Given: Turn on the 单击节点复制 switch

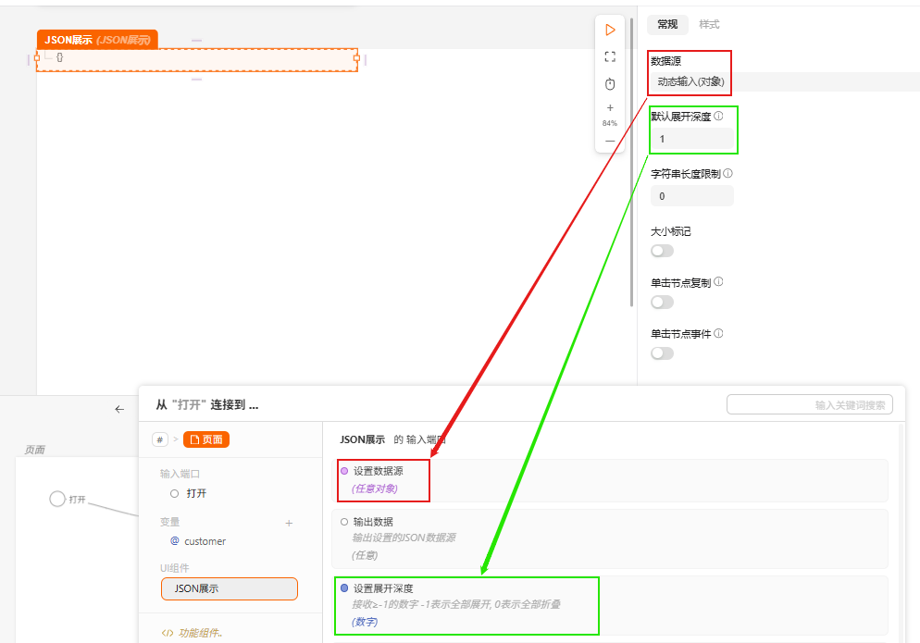Looking at the screenshot, I should (x=662, y=302).
